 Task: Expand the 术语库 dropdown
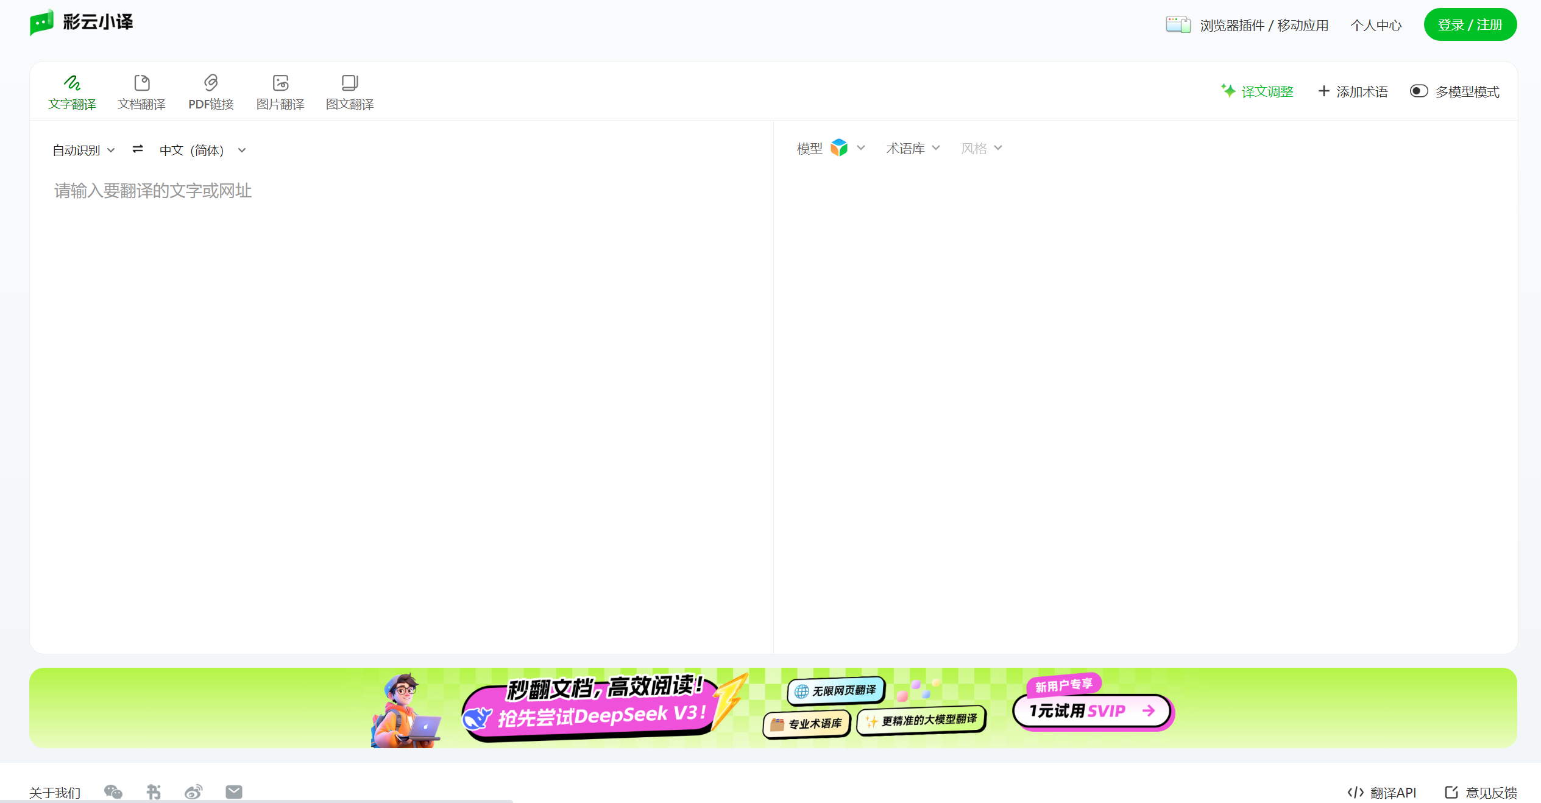pos(912,147)
